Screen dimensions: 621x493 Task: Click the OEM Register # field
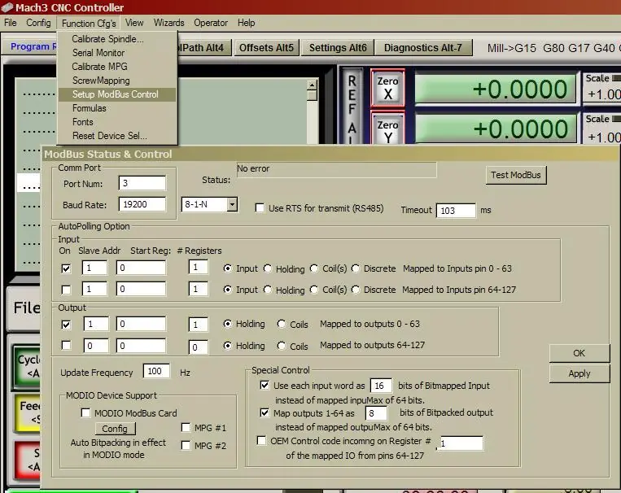[x=460, y=443]
